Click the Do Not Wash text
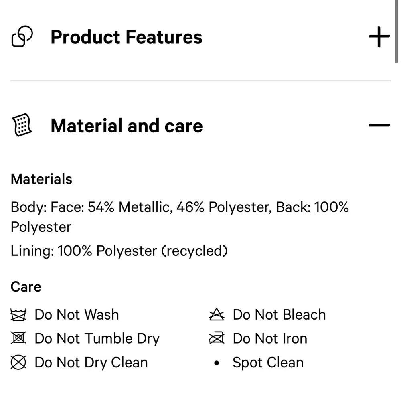This screenshot has height=401, width=401. 77,315
